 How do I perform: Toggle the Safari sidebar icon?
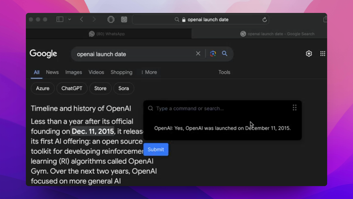pyautogui.click(x=60, y=19)
